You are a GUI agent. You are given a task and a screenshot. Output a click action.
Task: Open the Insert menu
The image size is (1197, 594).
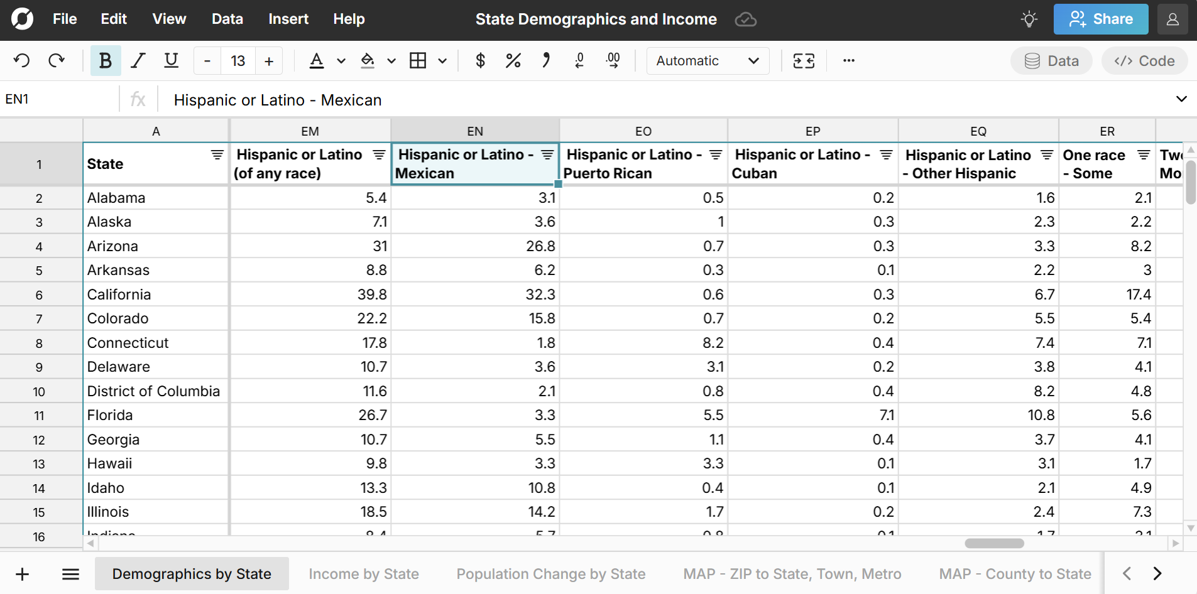[x=288, y=19]
